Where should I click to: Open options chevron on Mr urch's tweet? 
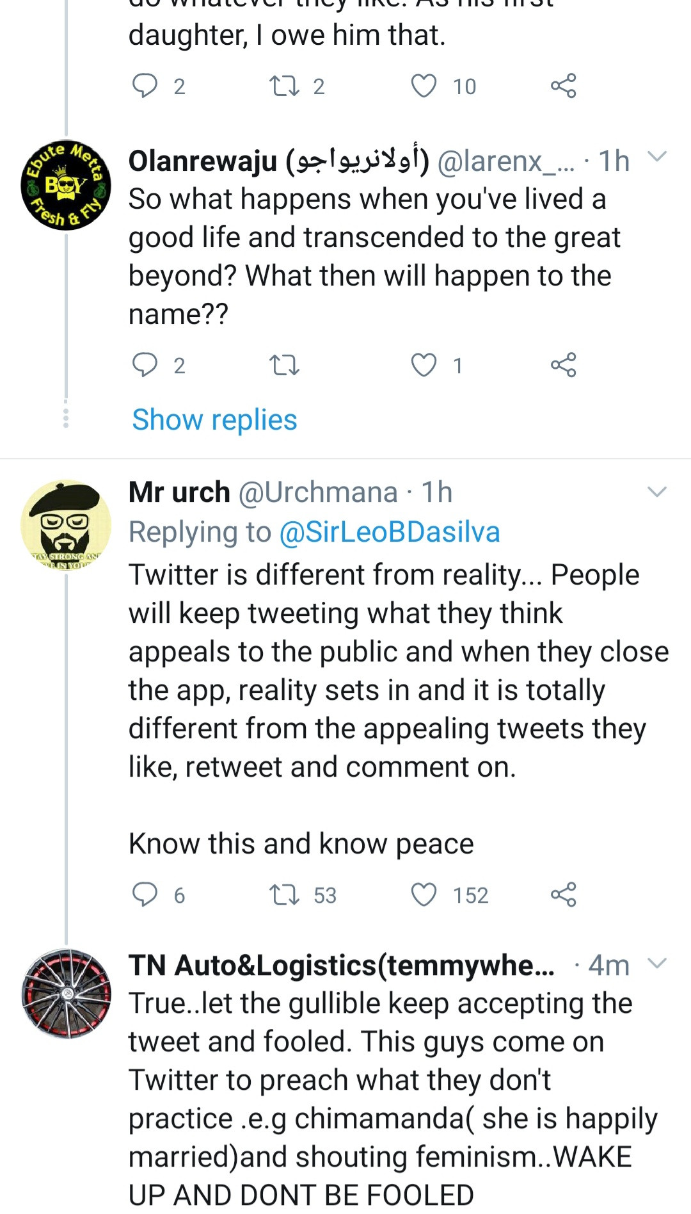pyautogui.click(x=657, y=492)
